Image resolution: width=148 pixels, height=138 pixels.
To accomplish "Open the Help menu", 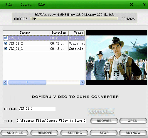I will click(x=41, y=5).
